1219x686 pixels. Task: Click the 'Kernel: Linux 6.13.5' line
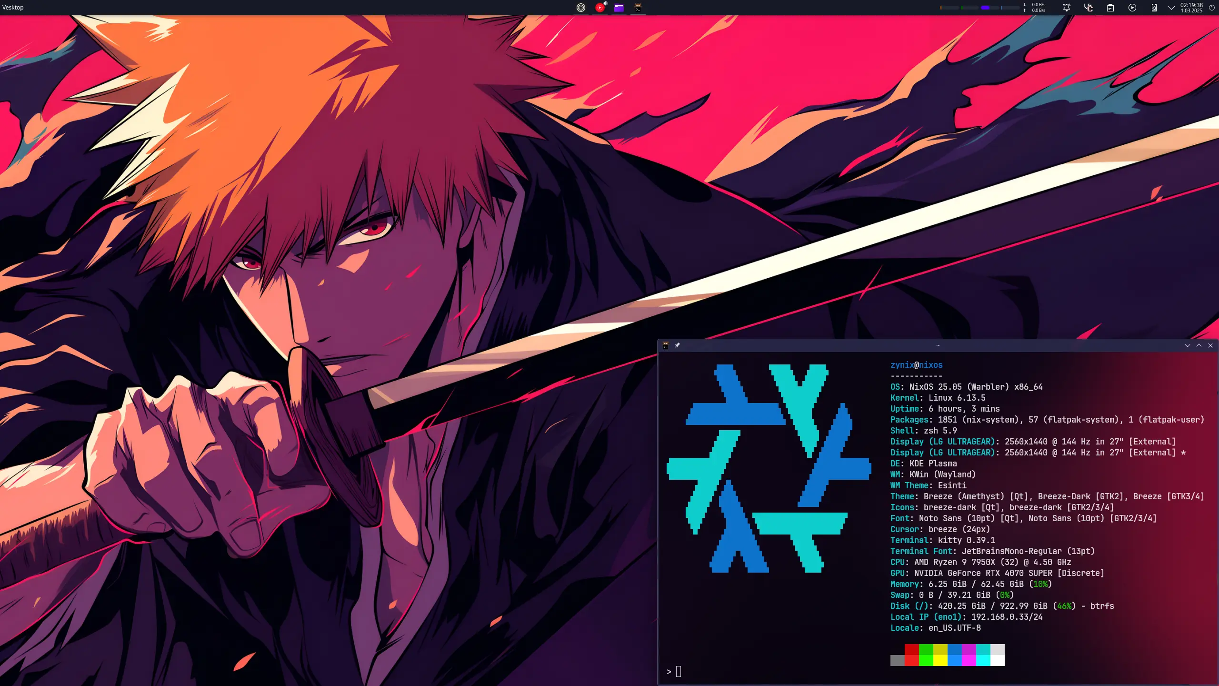pyautogui.click(x=938, y=398)
